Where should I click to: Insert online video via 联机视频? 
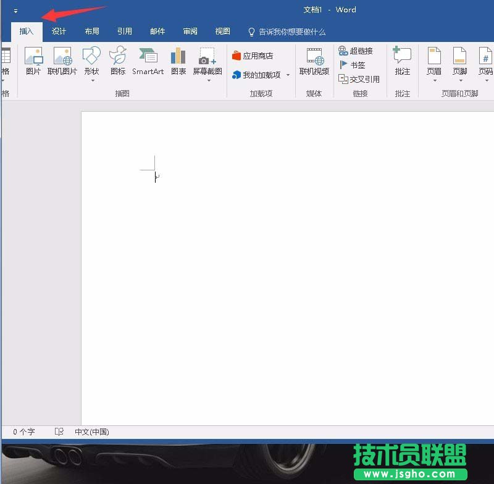click(314, 62)
